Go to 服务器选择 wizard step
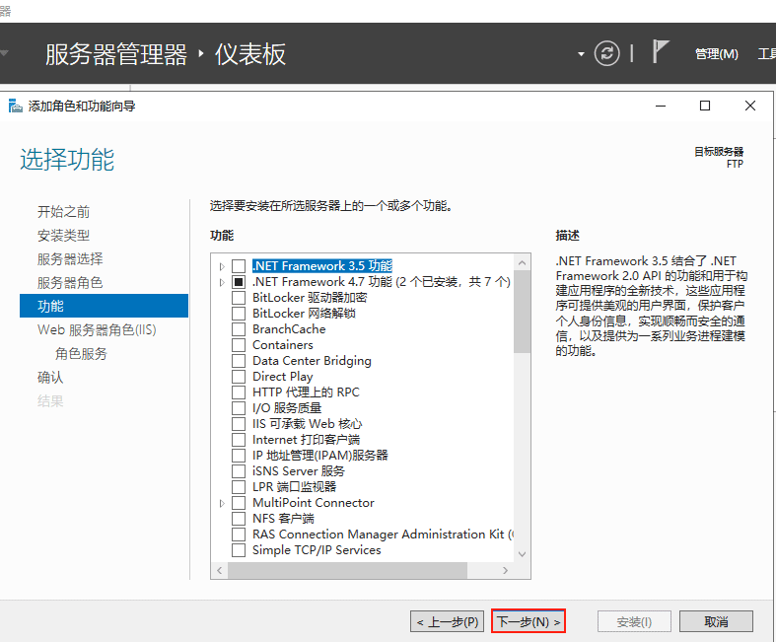Screen dimensions: 776x642 tap(70, 259)
